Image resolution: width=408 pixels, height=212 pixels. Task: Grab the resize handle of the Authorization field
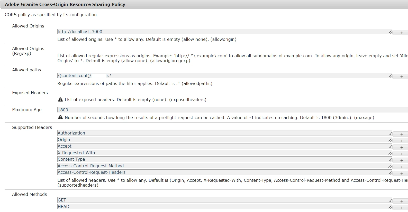390,134
